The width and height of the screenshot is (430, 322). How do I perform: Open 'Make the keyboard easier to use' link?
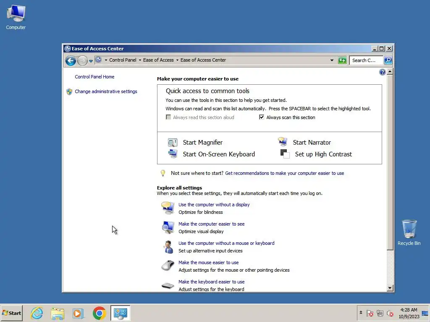pos(212,282)
